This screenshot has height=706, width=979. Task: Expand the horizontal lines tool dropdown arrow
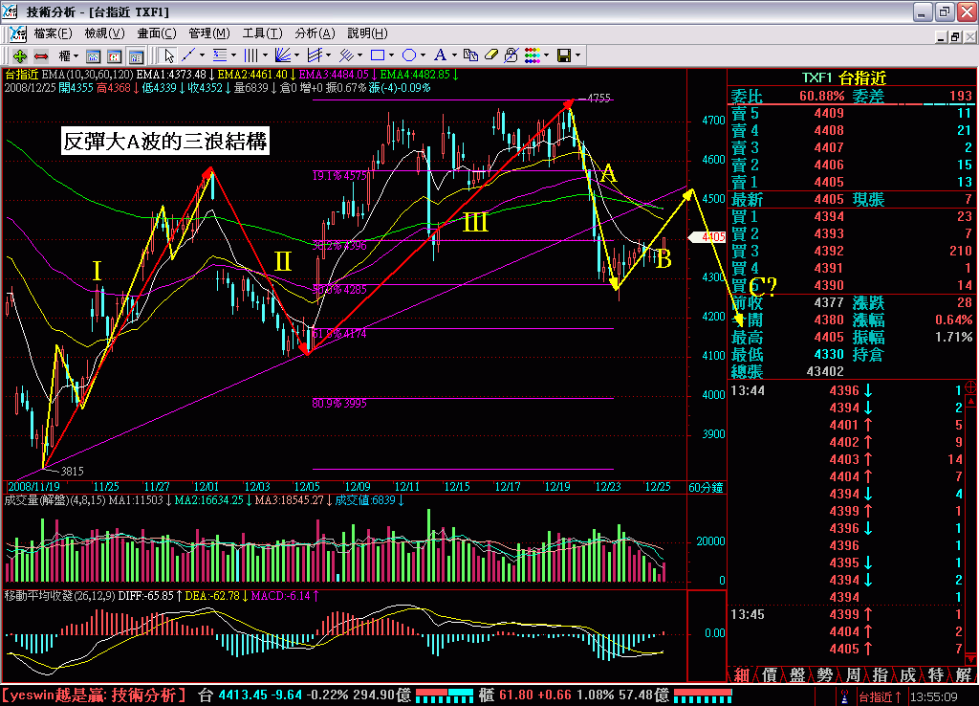click(x=233, y=55)
